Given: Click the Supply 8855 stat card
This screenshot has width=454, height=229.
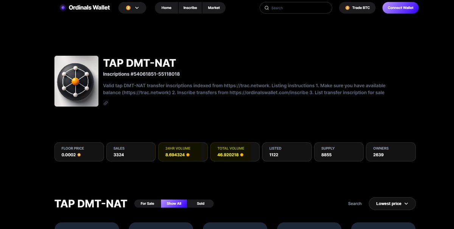Looking at the screenshot, I should pos(339,152).
